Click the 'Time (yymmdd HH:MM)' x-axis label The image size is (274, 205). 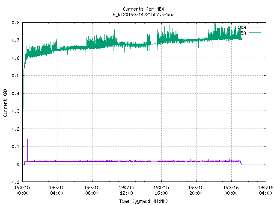point(143,201)
